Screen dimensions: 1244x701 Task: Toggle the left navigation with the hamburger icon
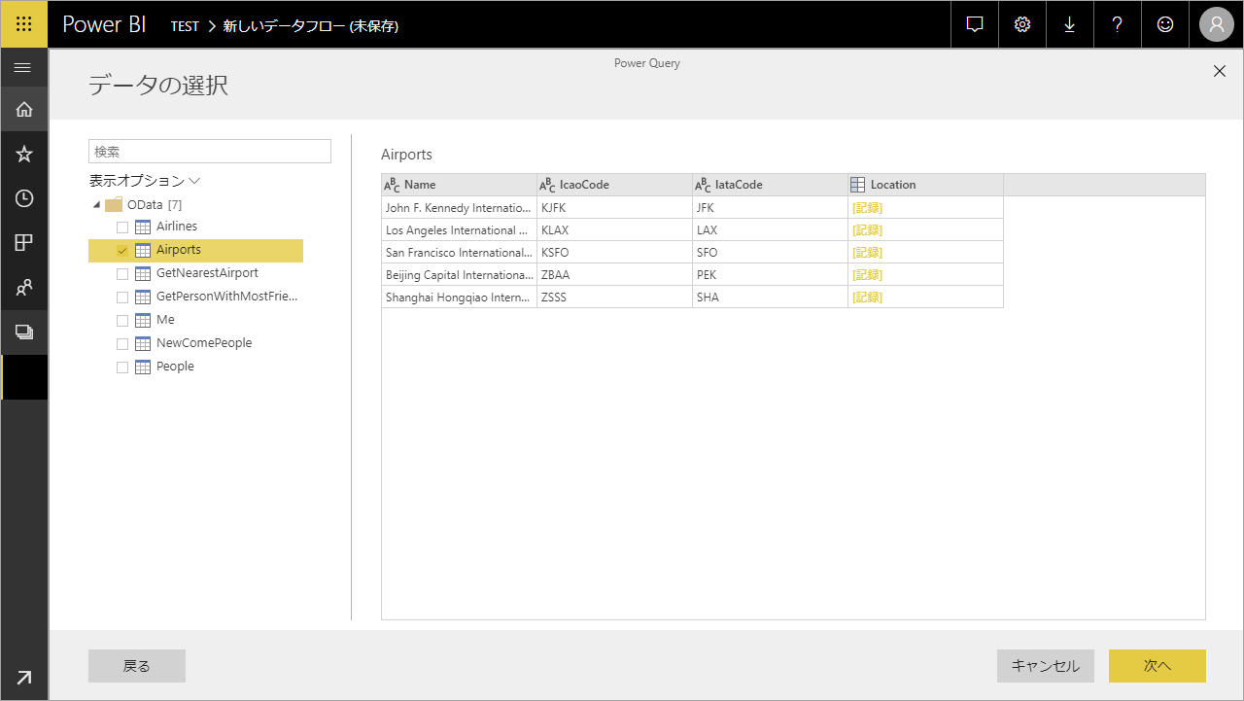[x=23, y=67]
